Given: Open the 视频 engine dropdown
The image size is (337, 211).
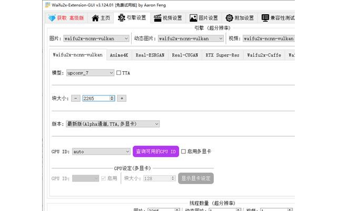Looking at the screenshot, I should pos(269,39).
